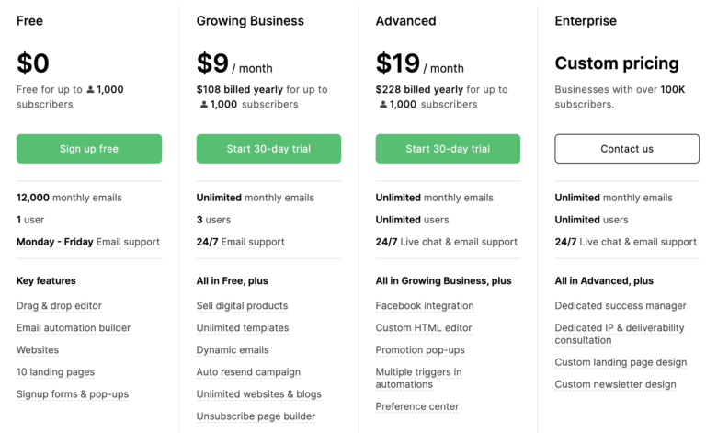The height and width of the screenshot is (433, 706).
Task: Open Signup forms & pop-ups details
Action: point(73,394)
